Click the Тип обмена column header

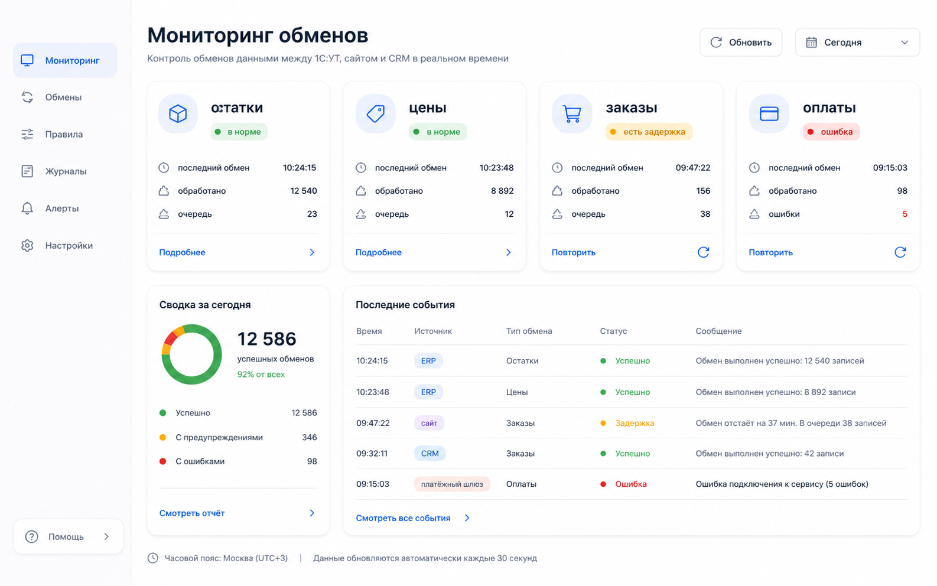(x=529, y=331)
